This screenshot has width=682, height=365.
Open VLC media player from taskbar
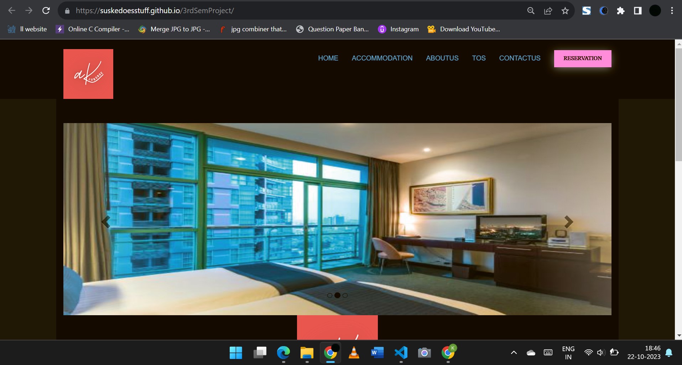tap(354, 353)
